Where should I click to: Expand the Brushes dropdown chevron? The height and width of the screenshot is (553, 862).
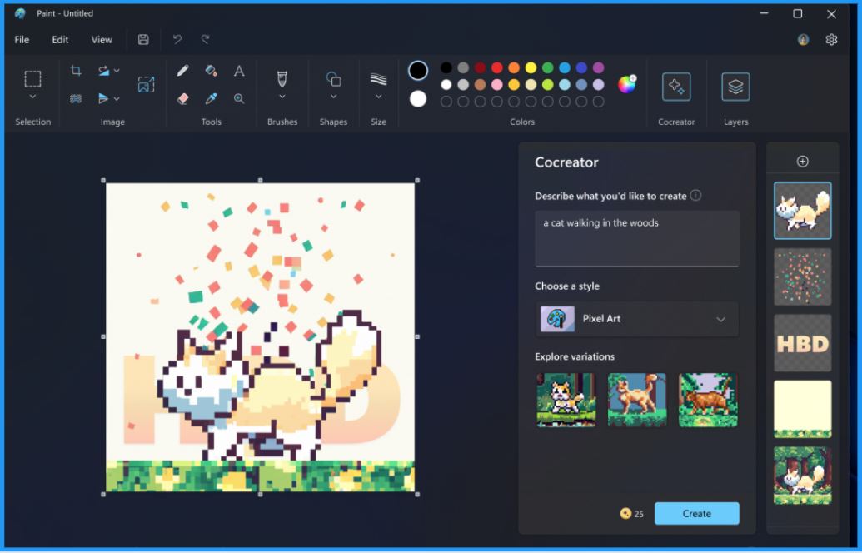click(x=282, y=97)
